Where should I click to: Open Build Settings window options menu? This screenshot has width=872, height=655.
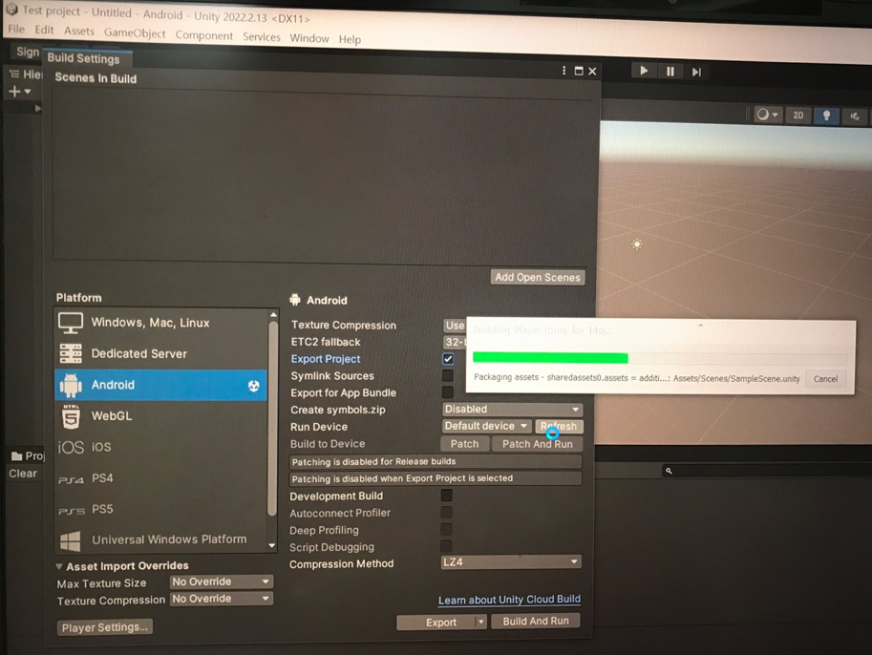(x=564, y=71)
